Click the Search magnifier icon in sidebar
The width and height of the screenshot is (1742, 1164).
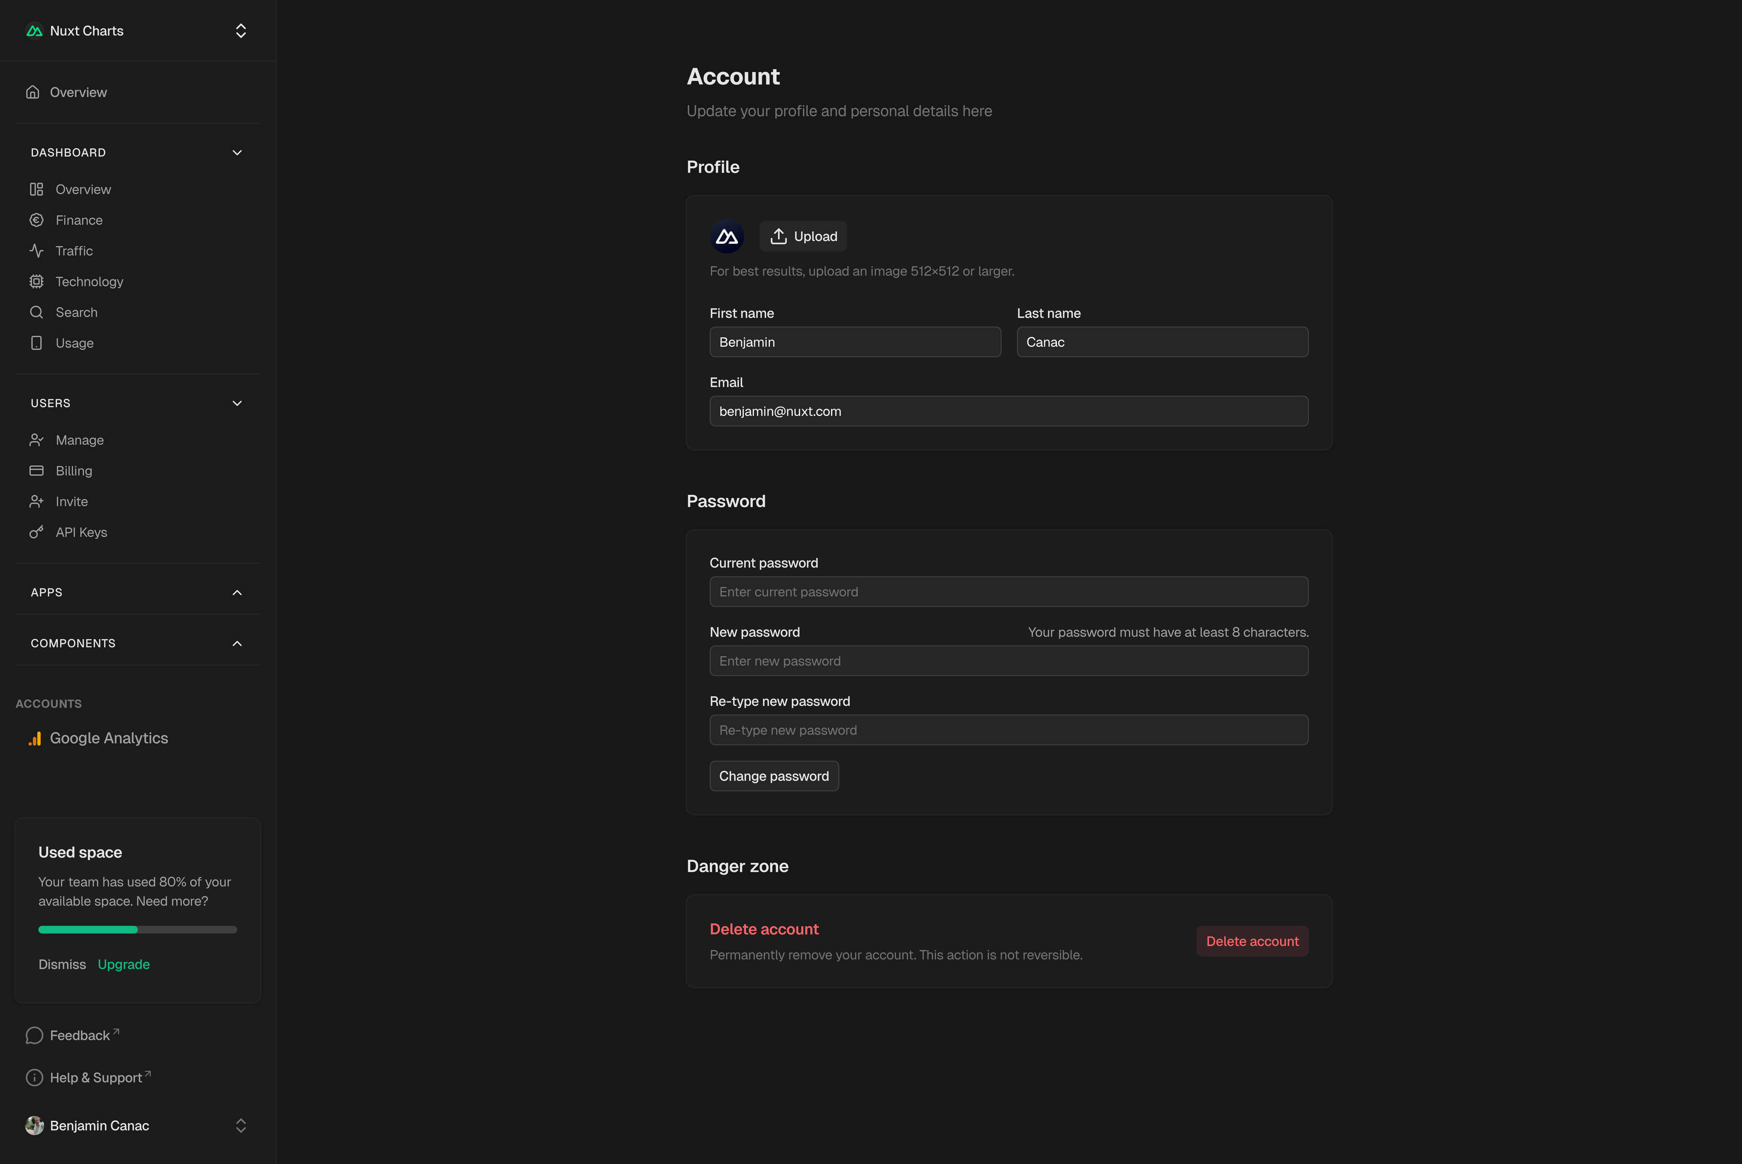tap(36, 313)
